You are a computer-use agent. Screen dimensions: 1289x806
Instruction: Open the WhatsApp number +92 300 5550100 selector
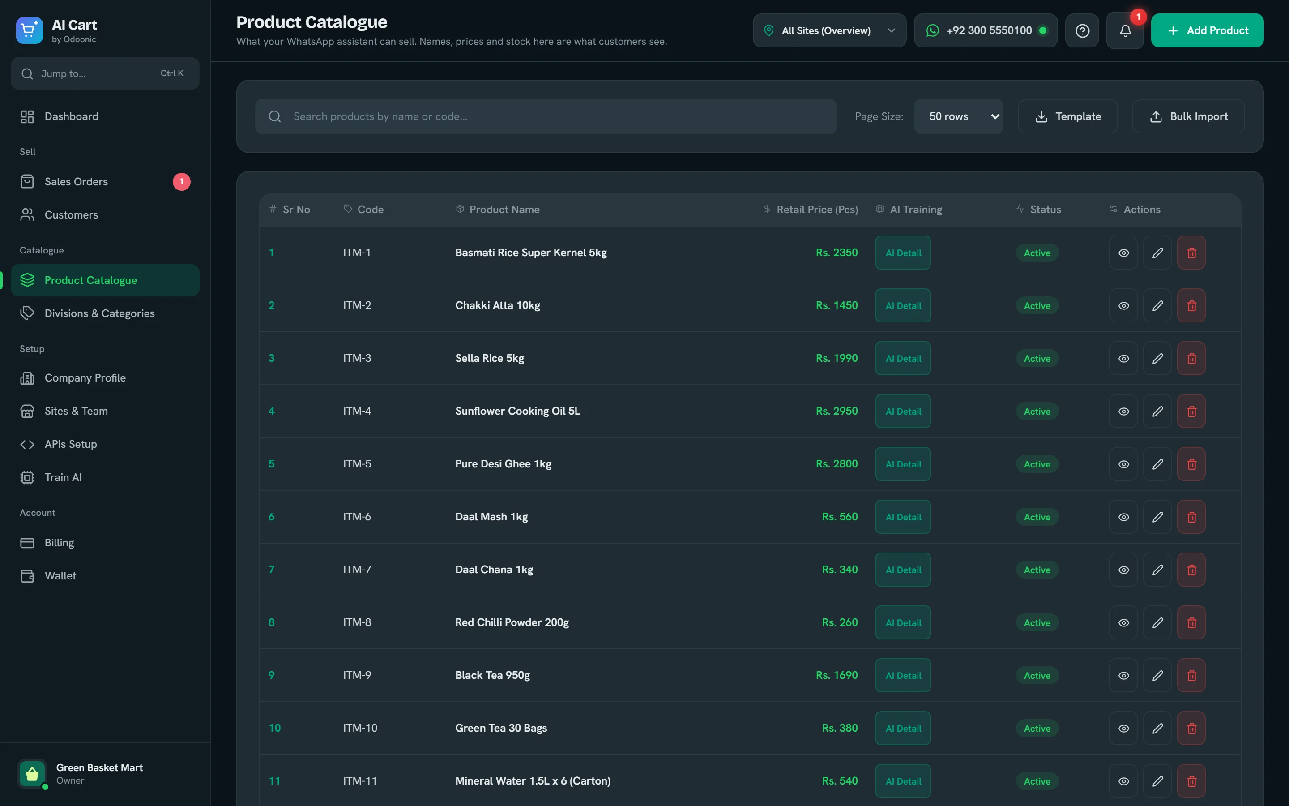(x=986, y=31)
